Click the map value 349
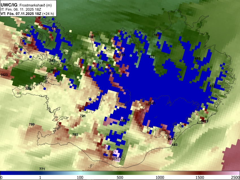Screen dimensions: 240x180 coord(24,38)
